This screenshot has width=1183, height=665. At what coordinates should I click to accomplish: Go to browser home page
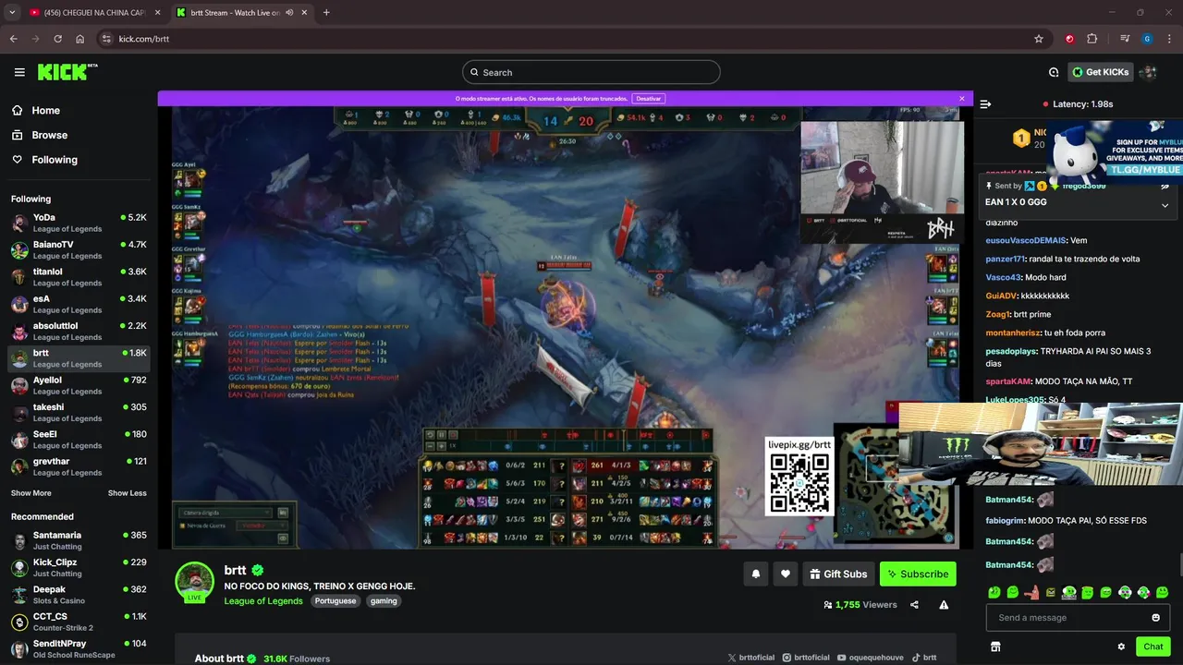coord(80,39)
